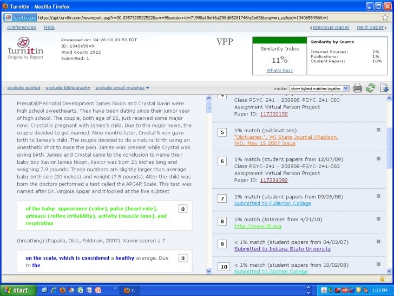Exclude source 6 Paper ID 117331392 match
The image size is (394, 296).
(378, 158)
